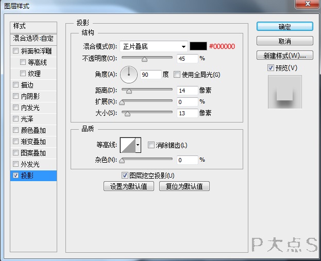Viewport: 321px width, 261px height.
Task: Click the 距离 distance slider handle
Action: [129, 91]
